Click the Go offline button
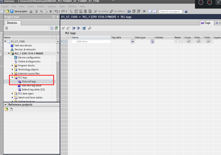Screen dimensions: 221x155 point(117,11)
